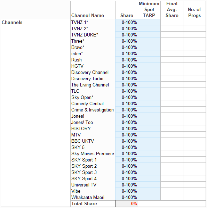Image resolution: width=207 pixels, height=208 pixels.
Task: Click the Channel Name column header
Action: click(93, 10)
